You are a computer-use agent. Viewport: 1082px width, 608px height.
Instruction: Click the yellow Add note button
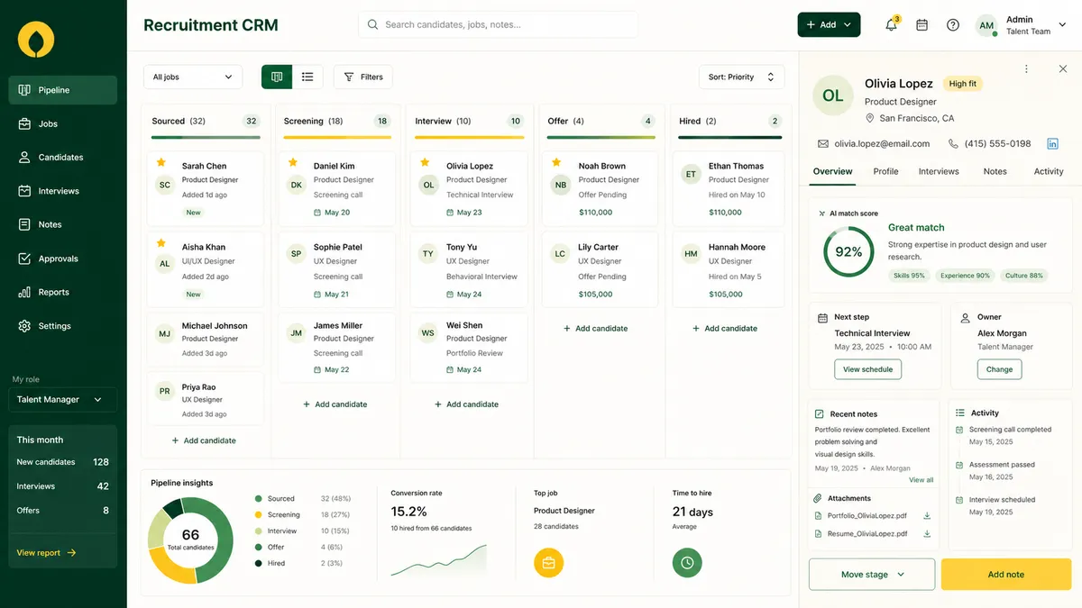coord(1006,575)
